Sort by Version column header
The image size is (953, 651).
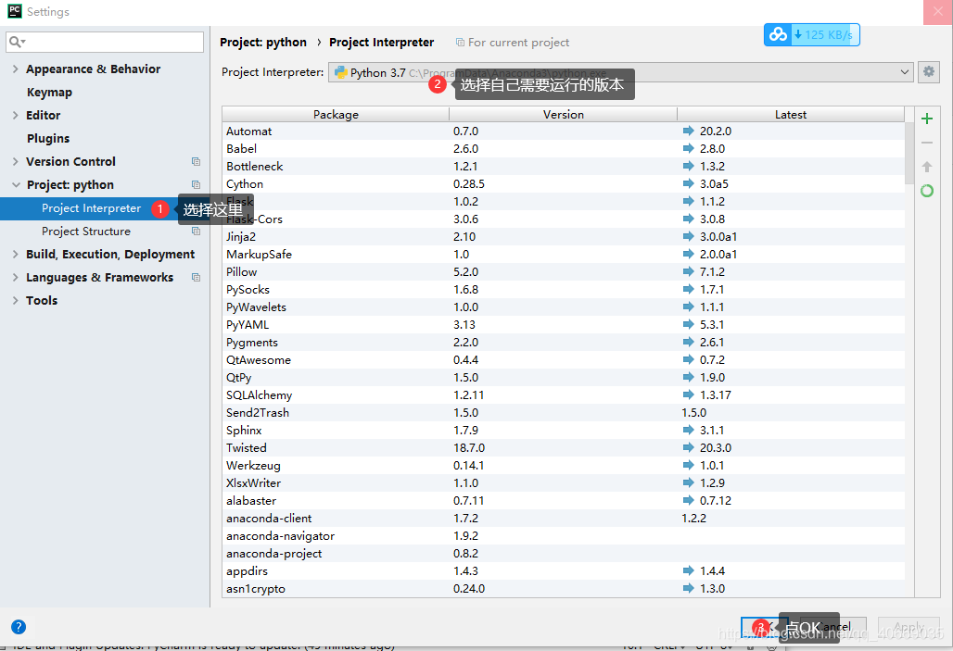click(564, 114)
